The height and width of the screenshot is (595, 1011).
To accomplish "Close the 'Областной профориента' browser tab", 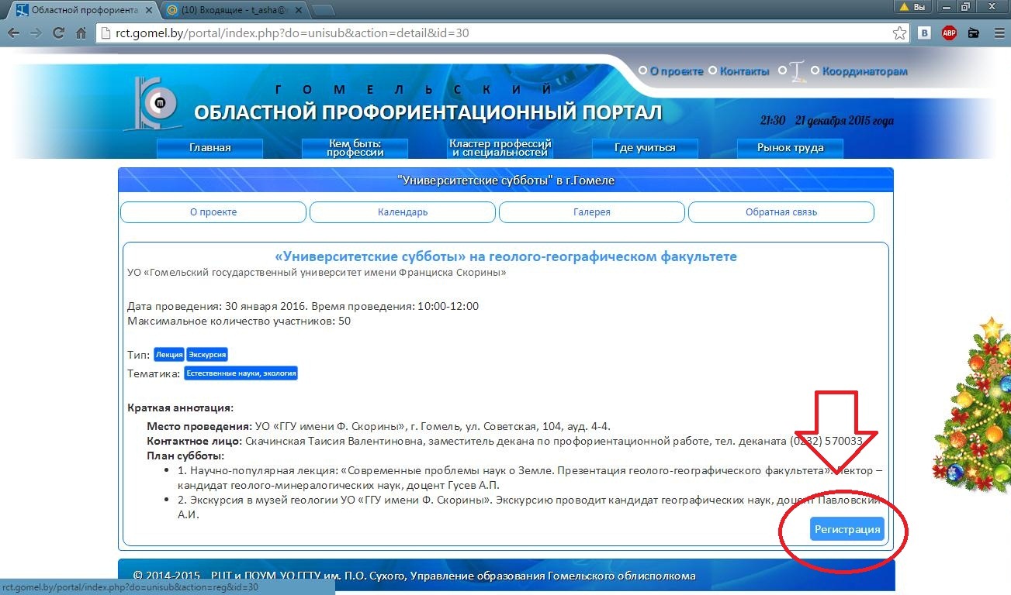I will [x=151, y=10].
